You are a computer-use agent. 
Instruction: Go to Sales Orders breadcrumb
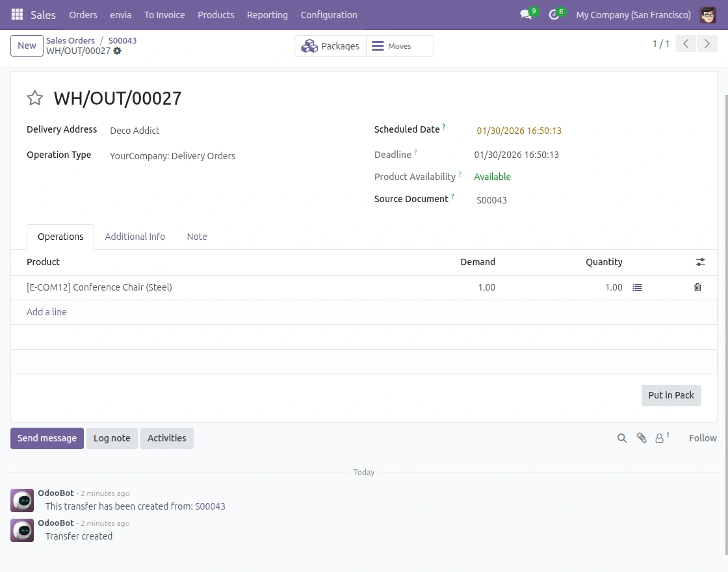point(70,40)
